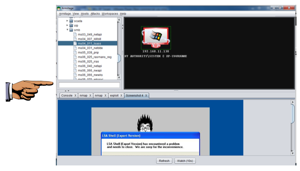Click the ms06_025_rasmans_reg entry text
This screenshot has height=171, width=300.
[x=95, y=57]
